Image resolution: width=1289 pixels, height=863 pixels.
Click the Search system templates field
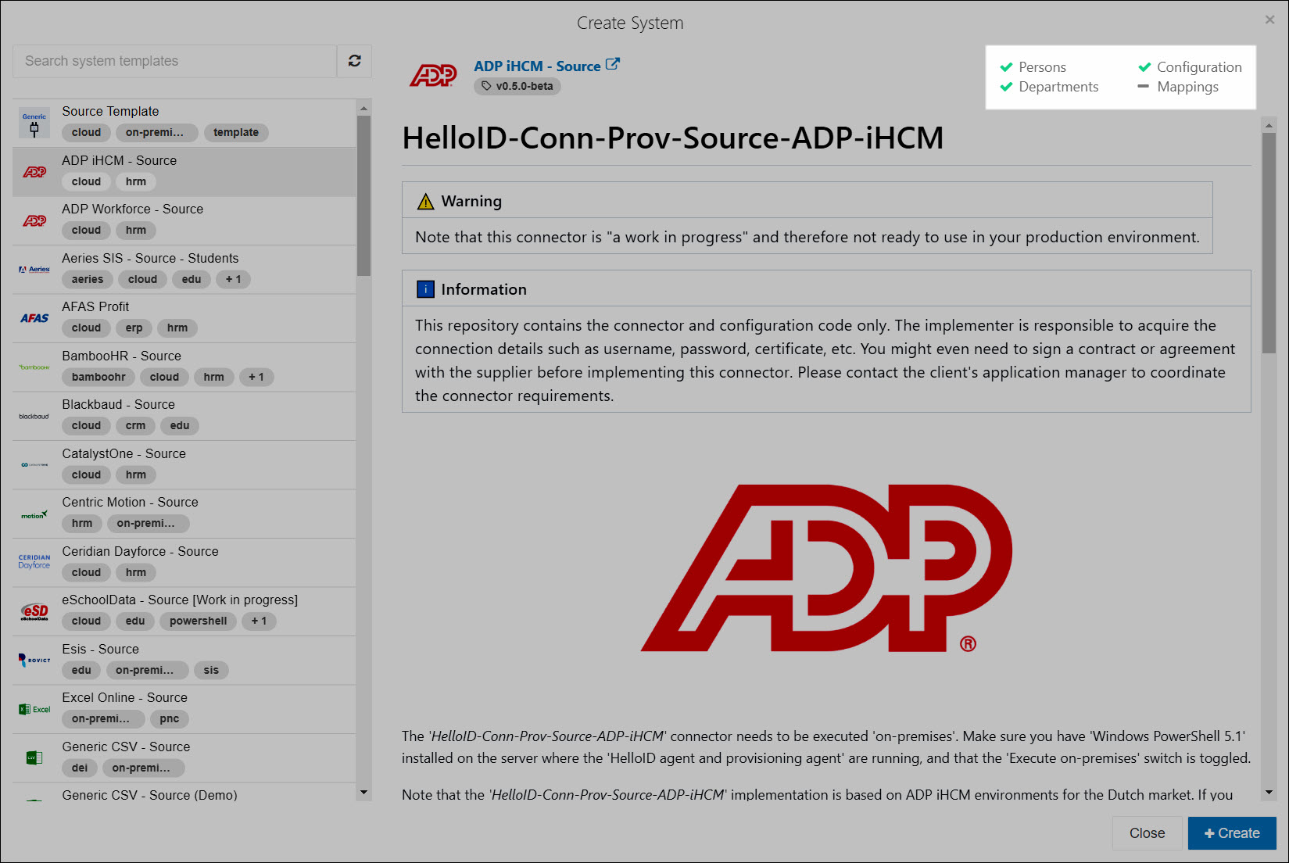pos(174,61)
